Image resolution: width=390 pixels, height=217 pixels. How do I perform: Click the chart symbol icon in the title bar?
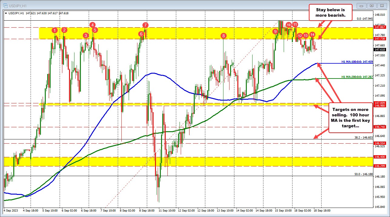point(6,5)
